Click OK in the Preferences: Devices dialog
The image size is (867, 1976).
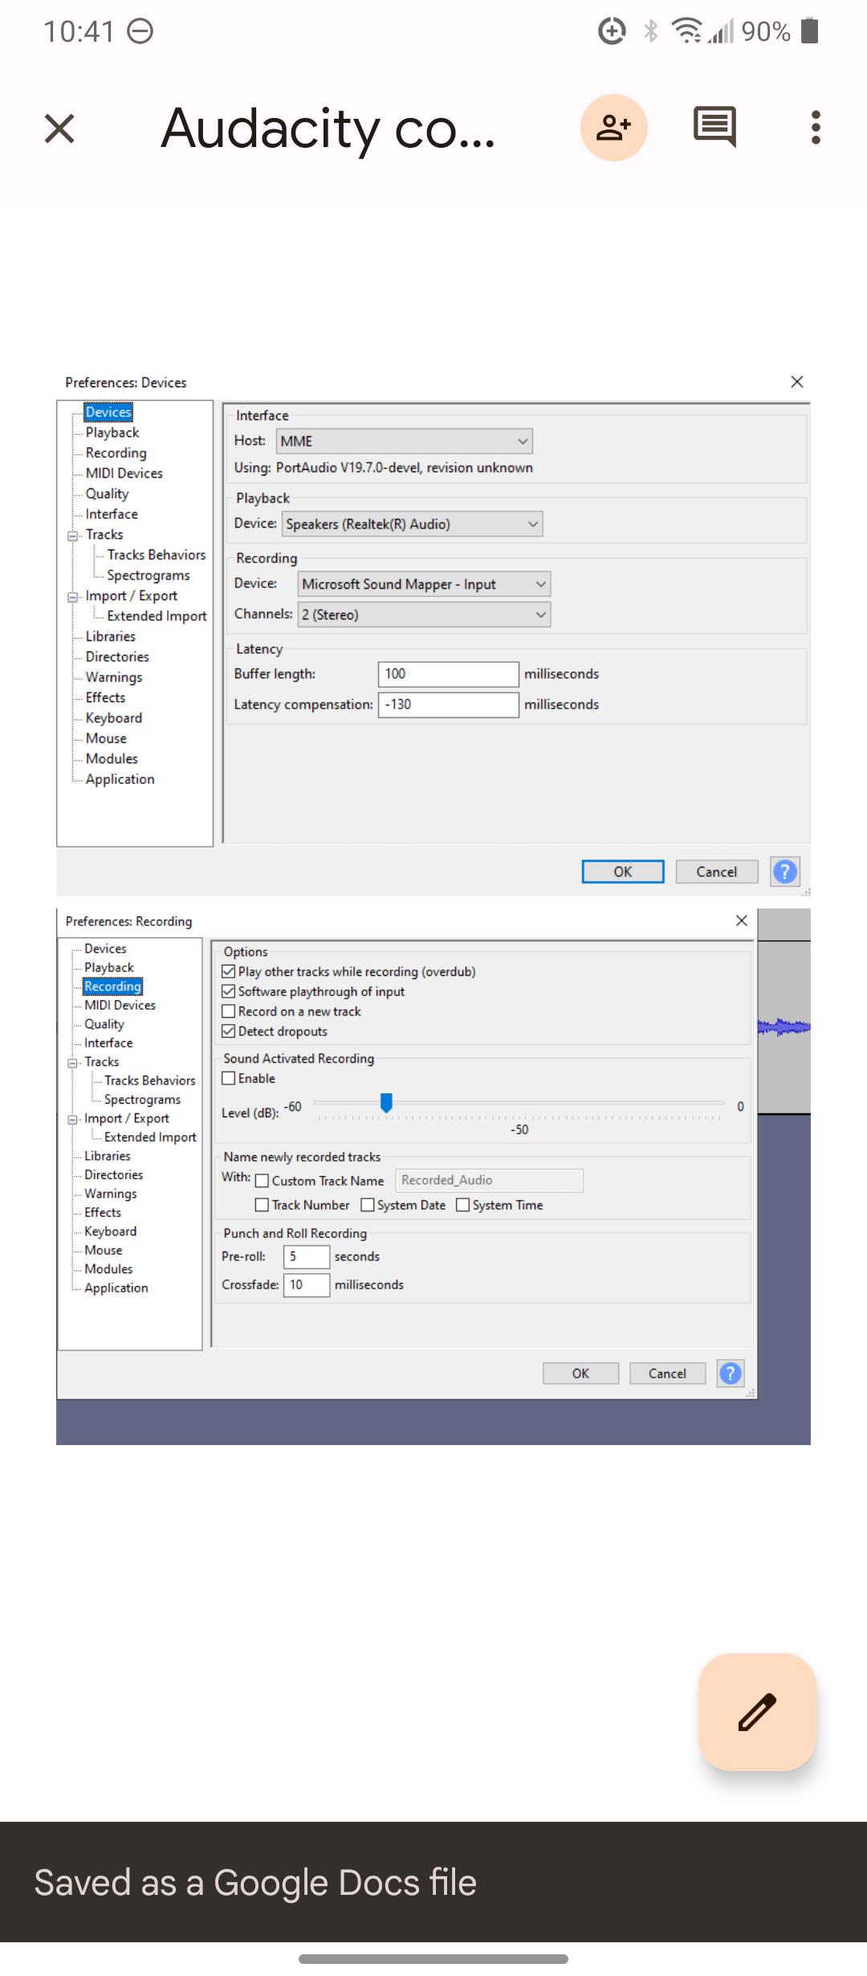point(623,872)
